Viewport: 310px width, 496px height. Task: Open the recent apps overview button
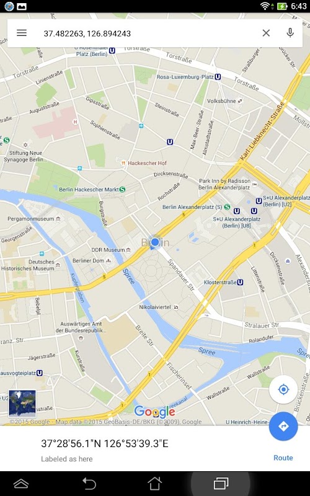click(221, 484)
